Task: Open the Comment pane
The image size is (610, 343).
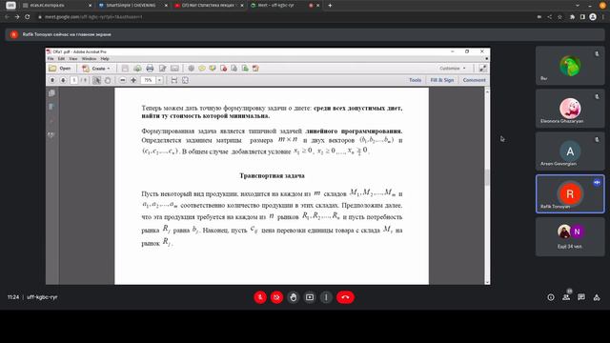Action: [x=475, y=80]
